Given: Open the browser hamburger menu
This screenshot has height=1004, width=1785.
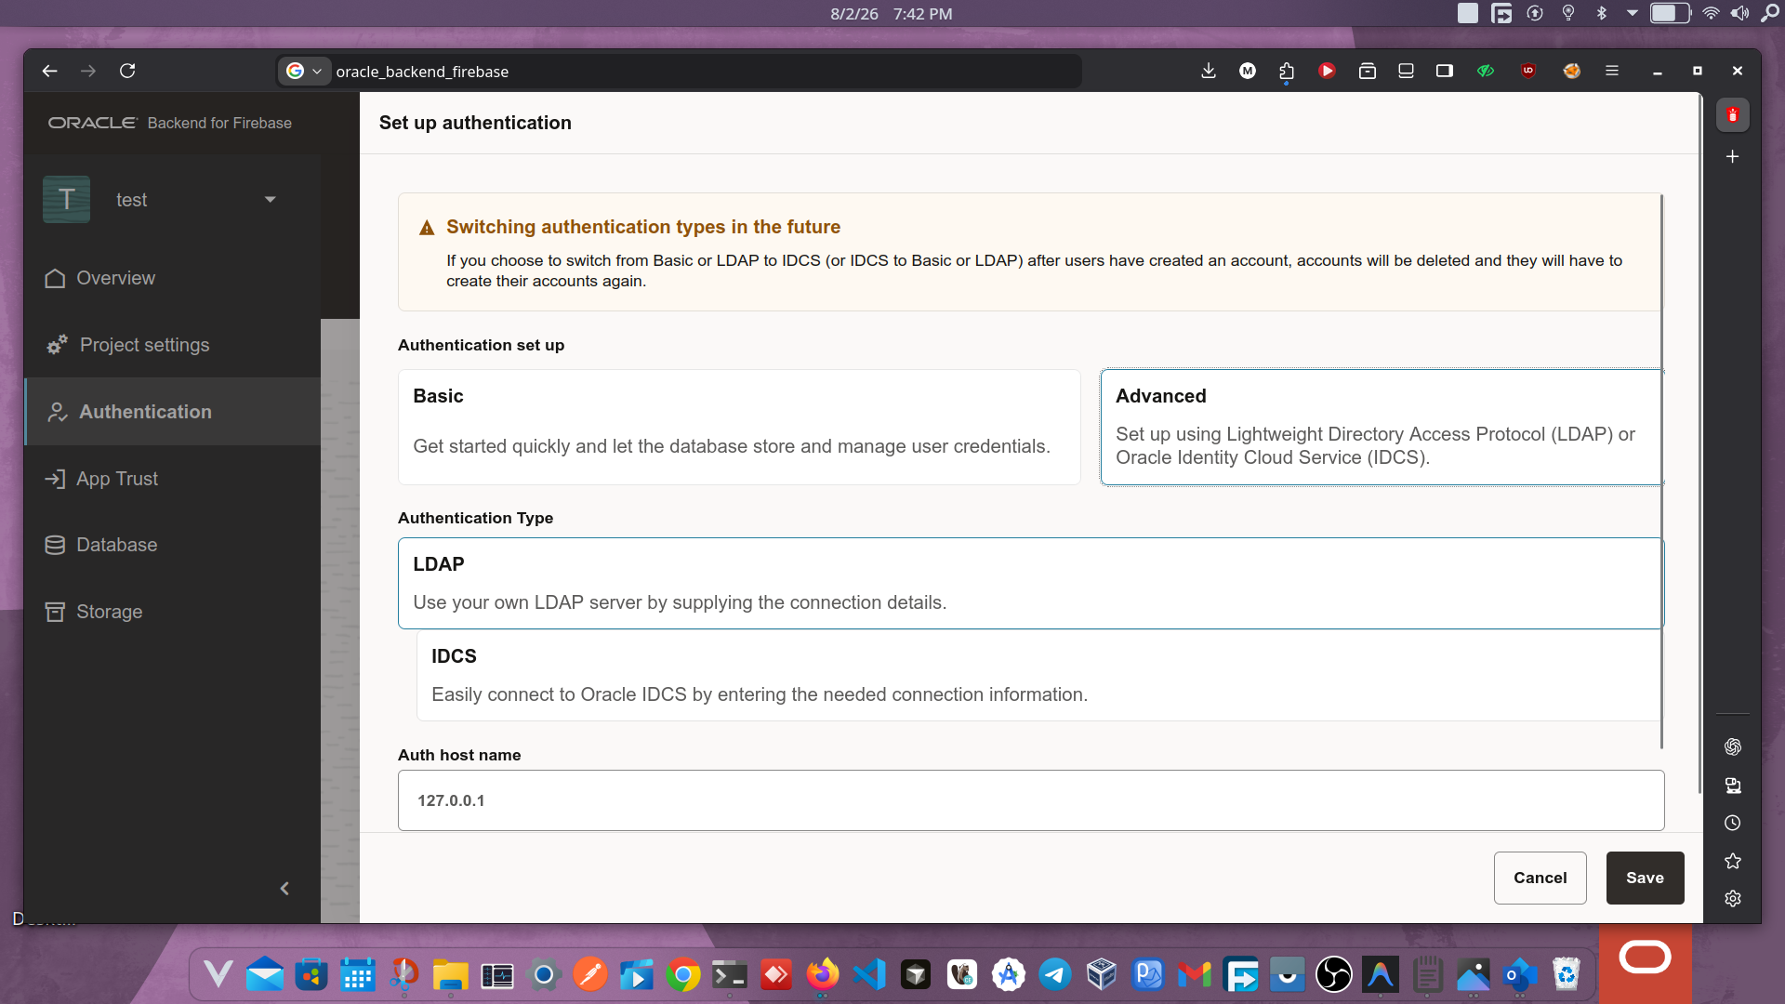Looking at the screenshot, I should click(1612, 71).
